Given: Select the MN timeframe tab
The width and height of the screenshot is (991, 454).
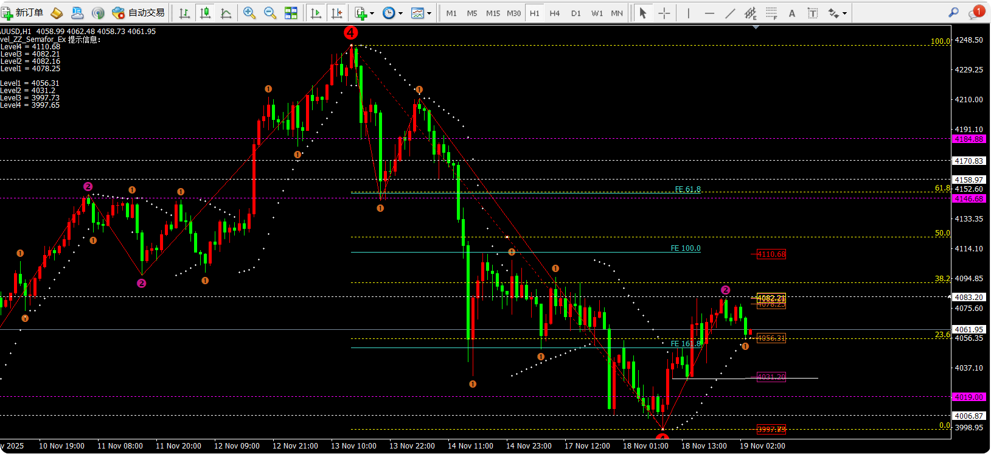Looking at the screenshot, I should coord(617,13).
